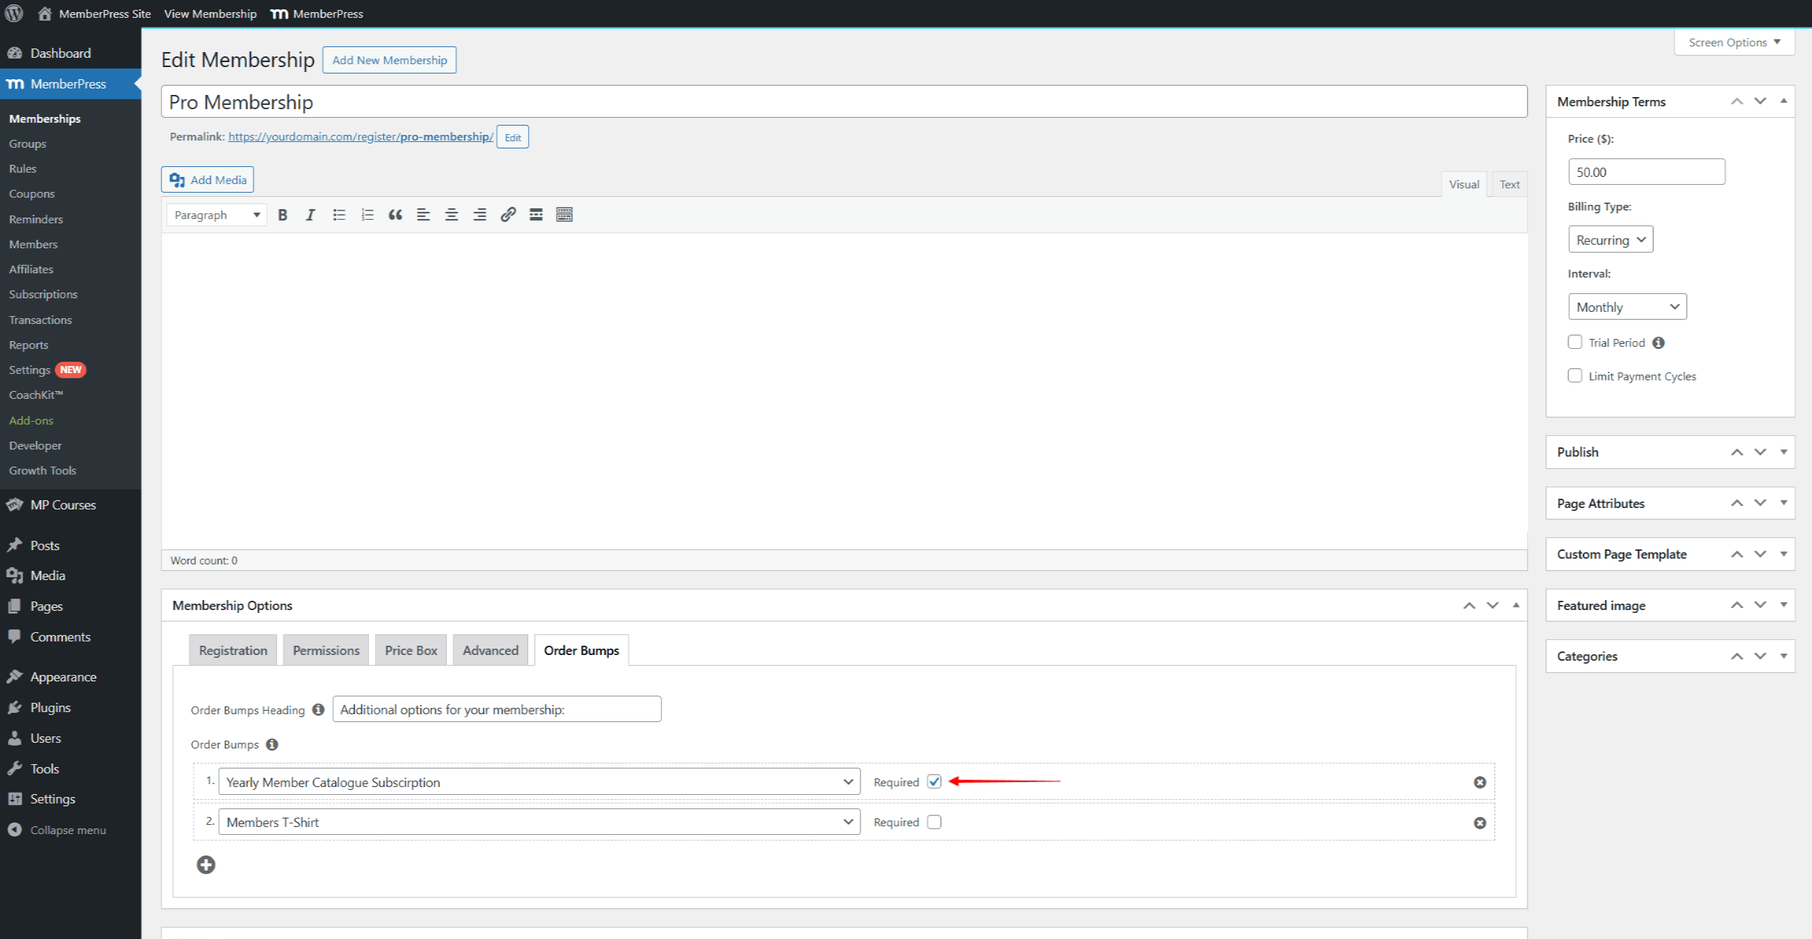Switch to the Registration tab
Screen dimensions: 1812x939
[x=233, y=649]
